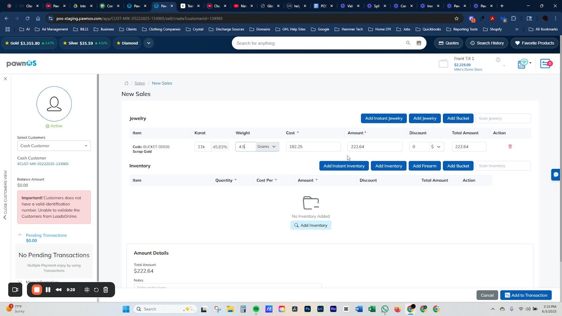
Task: Expand the metal prices chevron
Action: pyautogui.click(x=149, y=43)
